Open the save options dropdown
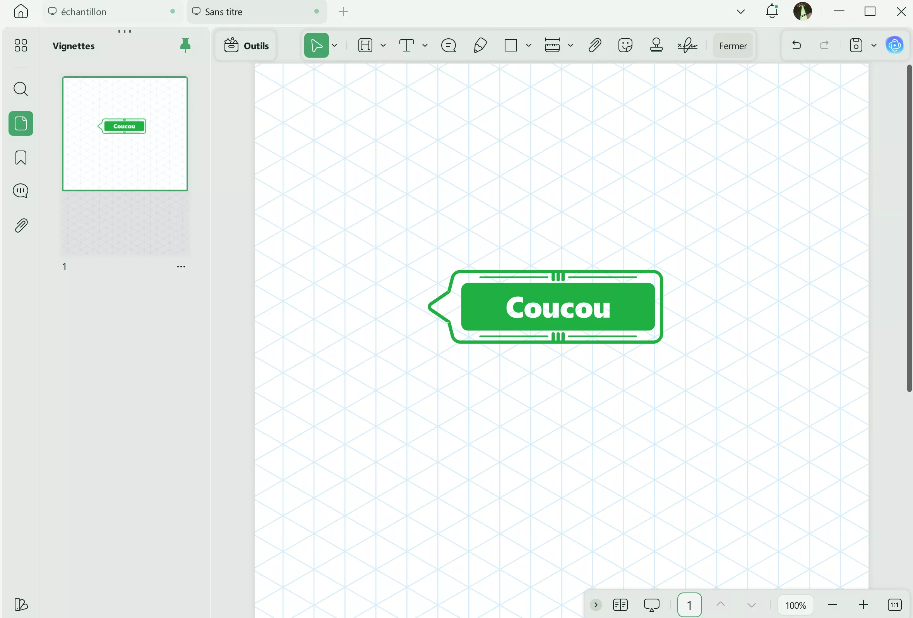 coord(874,45)
